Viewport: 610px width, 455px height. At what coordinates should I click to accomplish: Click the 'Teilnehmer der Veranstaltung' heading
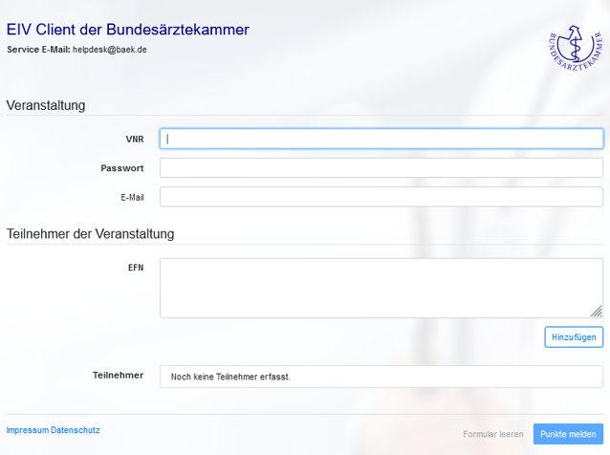coord(90,234)
